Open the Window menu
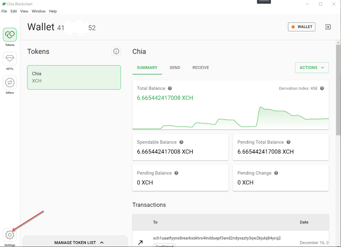 [39, 11]
